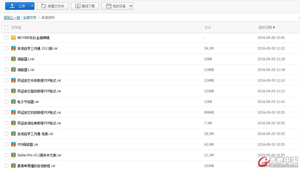Expand the dropdown arrow next to 上传
This screenshot has height=170, width=300.
pos(32,6)
